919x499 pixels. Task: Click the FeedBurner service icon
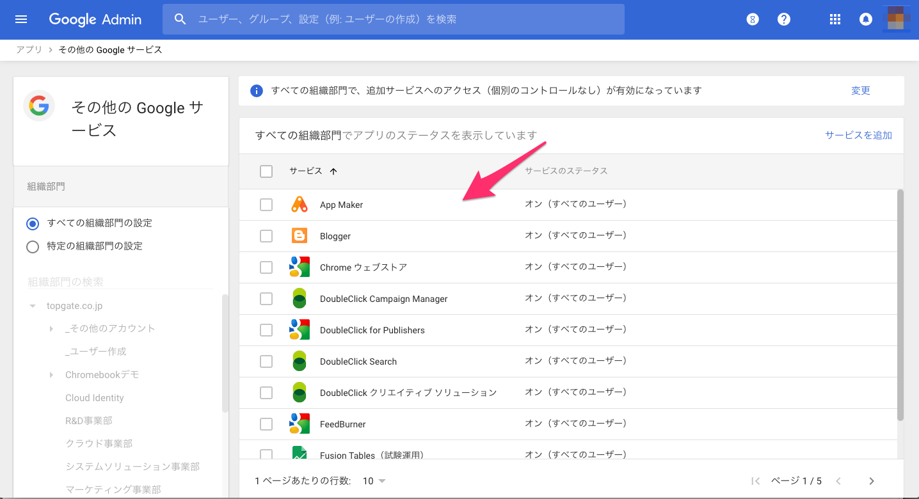pyautogui.click(x=299, y=424)
